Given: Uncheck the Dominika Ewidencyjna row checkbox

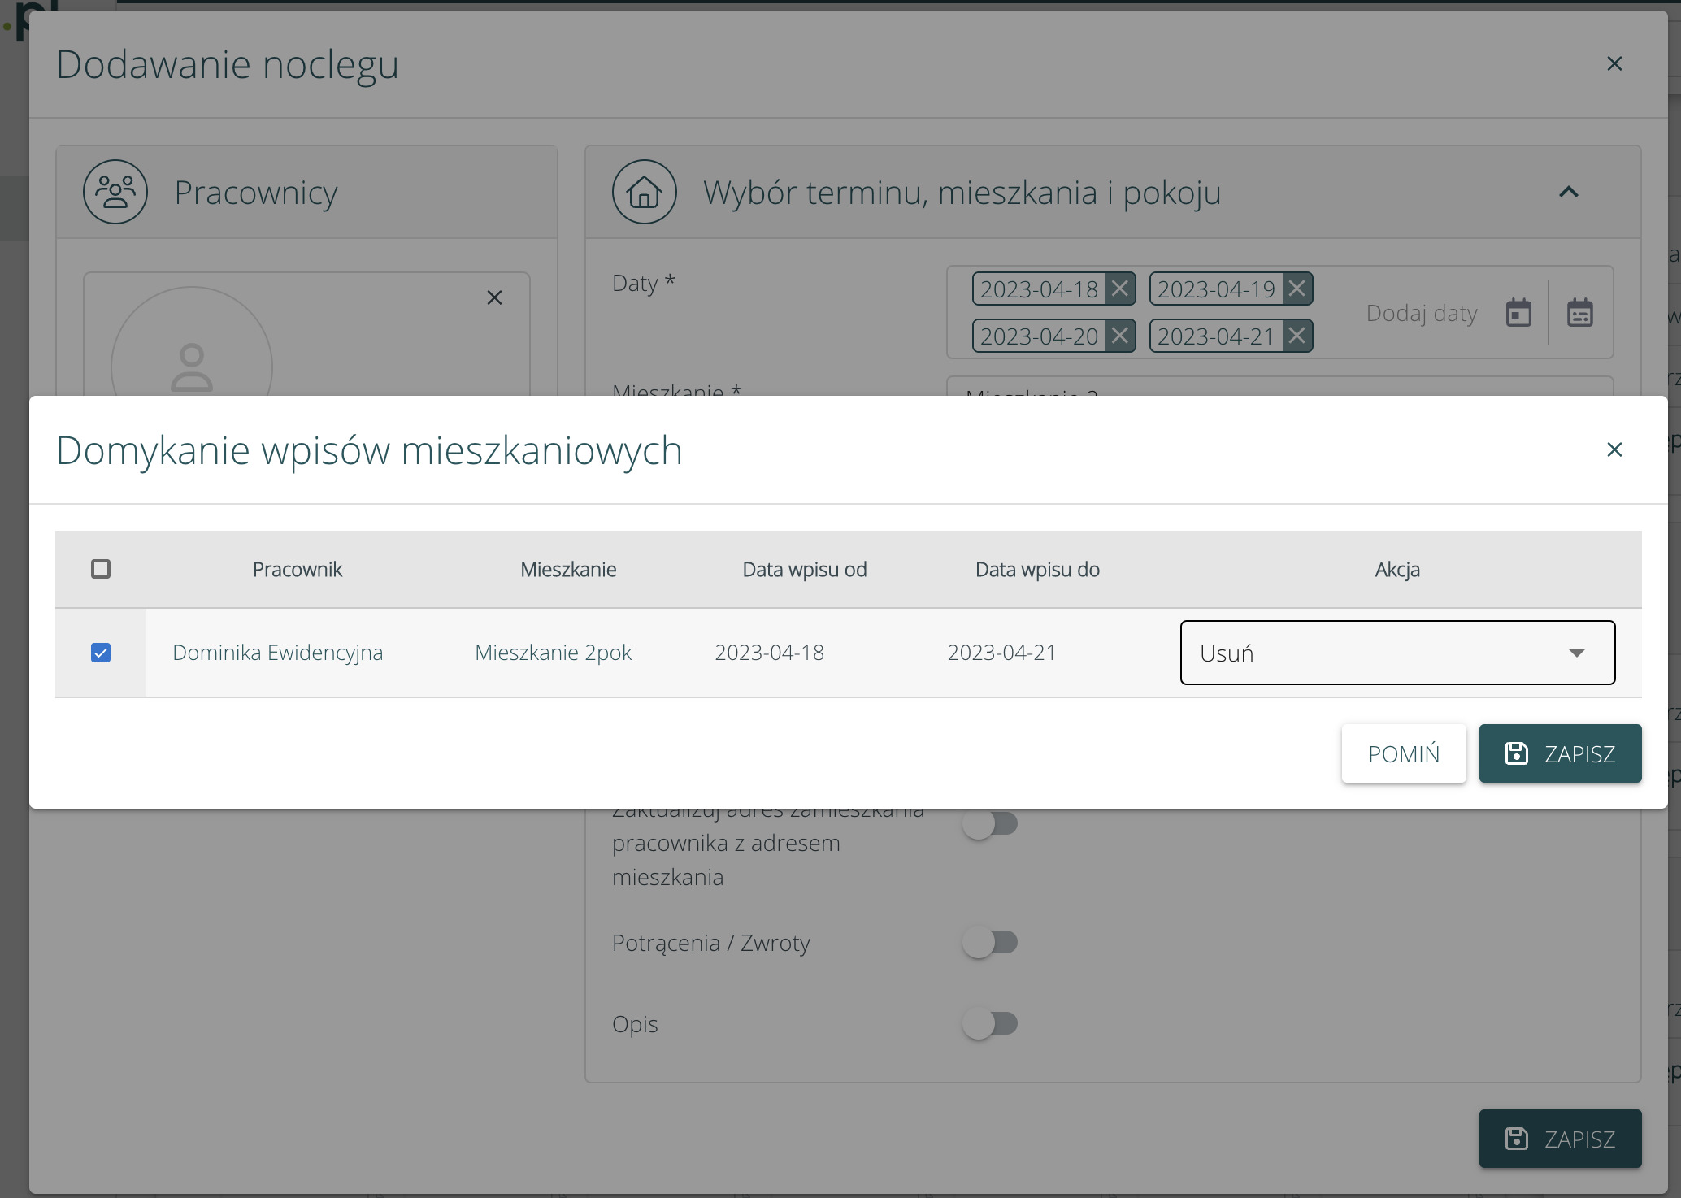Looking at the screenshot, I should coord(101,653).
